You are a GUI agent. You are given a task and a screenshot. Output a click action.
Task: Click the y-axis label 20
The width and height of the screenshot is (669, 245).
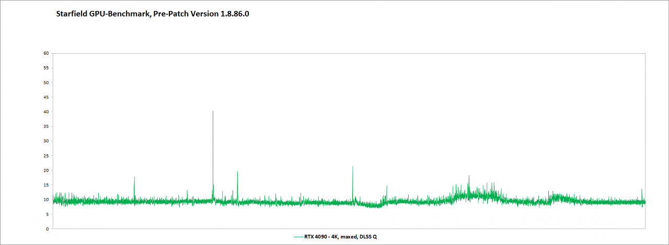pos(46,170)
